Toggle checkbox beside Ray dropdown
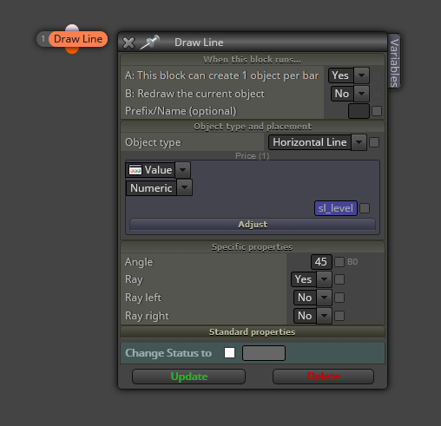Image resolution: width=441 pixels, height=426 pixels. pyautogui.click(x=339, y=279)
